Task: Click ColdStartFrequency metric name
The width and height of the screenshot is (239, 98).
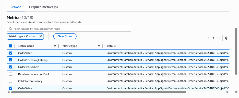Action: tap(30, 81)
